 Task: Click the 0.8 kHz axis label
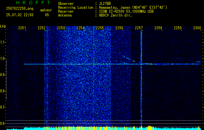3,91
